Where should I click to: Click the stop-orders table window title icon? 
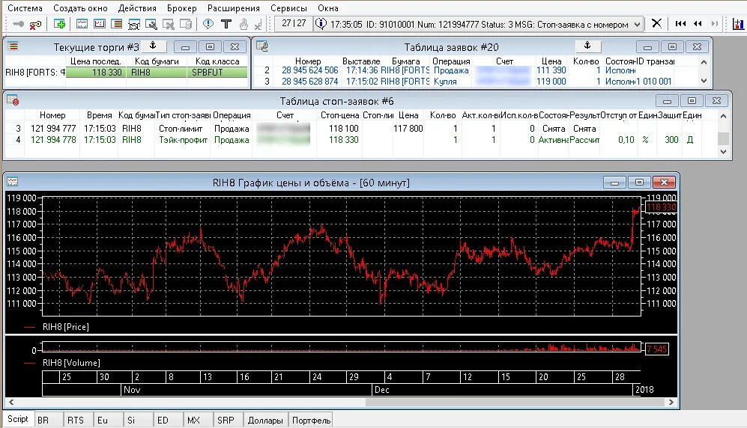tap(13, 100)
